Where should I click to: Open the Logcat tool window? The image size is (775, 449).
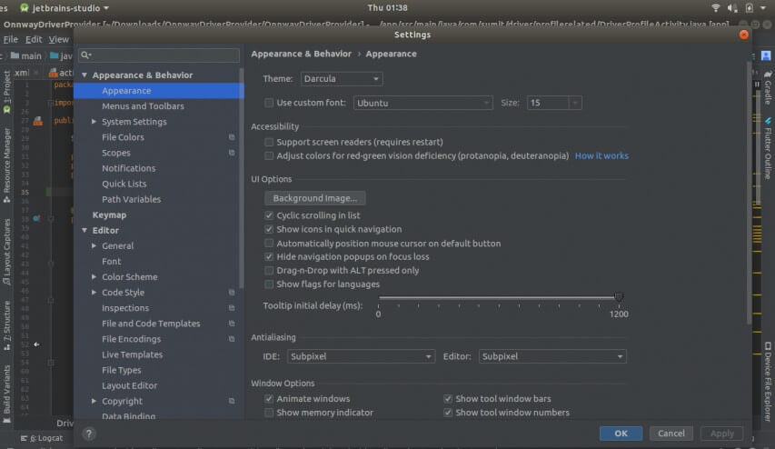[42, 438]
